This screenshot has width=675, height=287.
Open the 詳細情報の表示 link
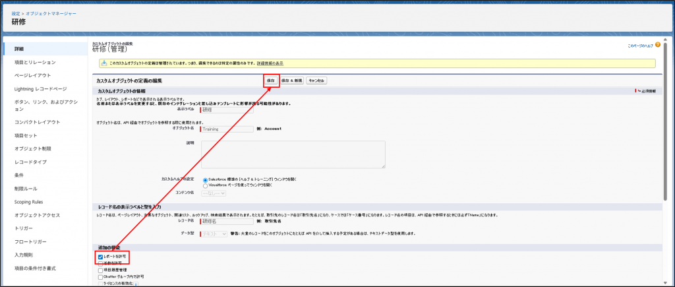coord(270,63)
